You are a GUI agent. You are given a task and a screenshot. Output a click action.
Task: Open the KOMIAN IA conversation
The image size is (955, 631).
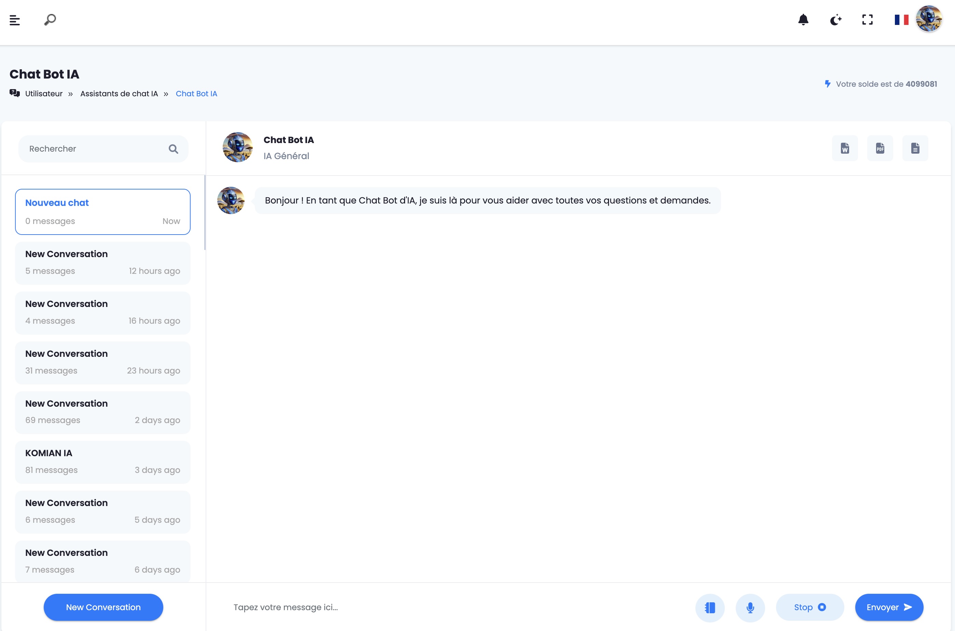(x=102, y=462)
